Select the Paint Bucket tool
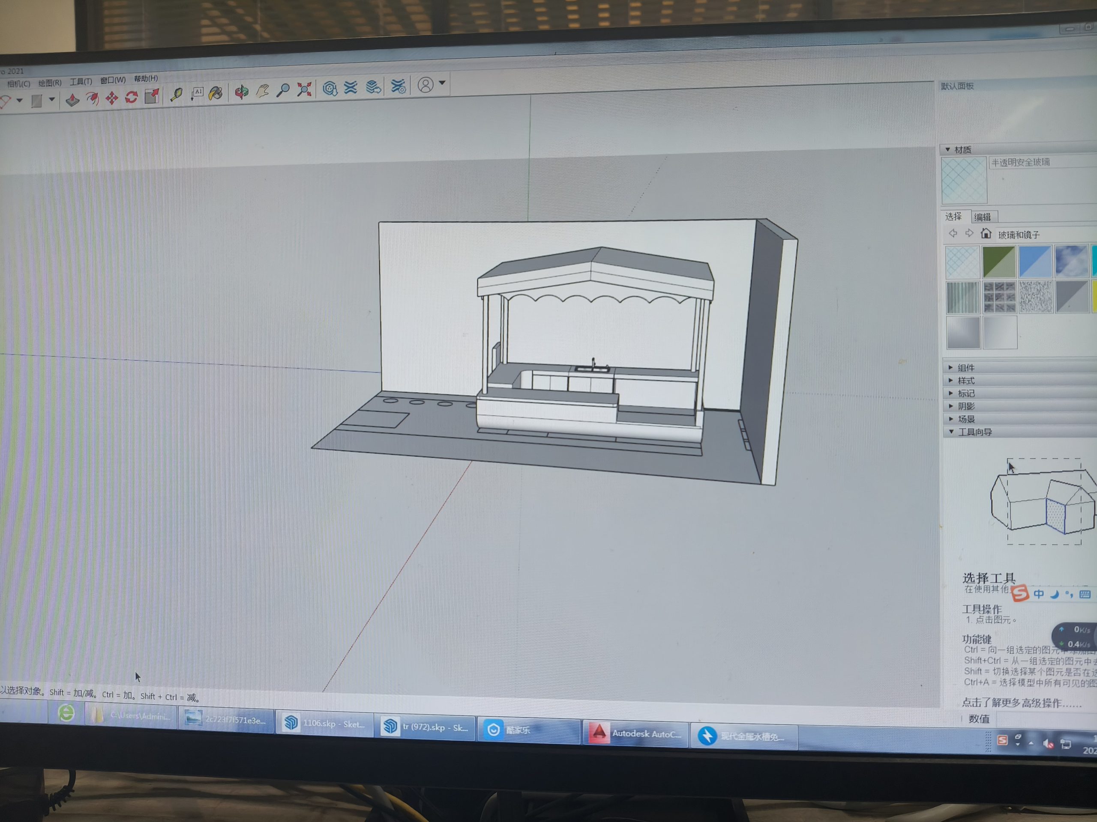1097x822 pixels. pos(215,93)
